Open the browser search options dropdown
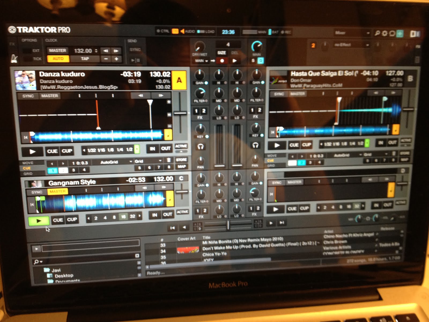429x322 pixels. (38, 262)
